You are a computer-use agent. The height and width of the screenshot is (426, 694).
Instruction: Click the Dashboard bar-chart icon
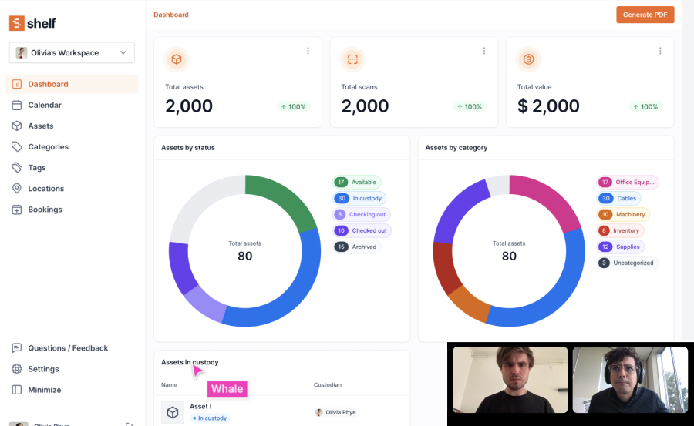point(17,84)
